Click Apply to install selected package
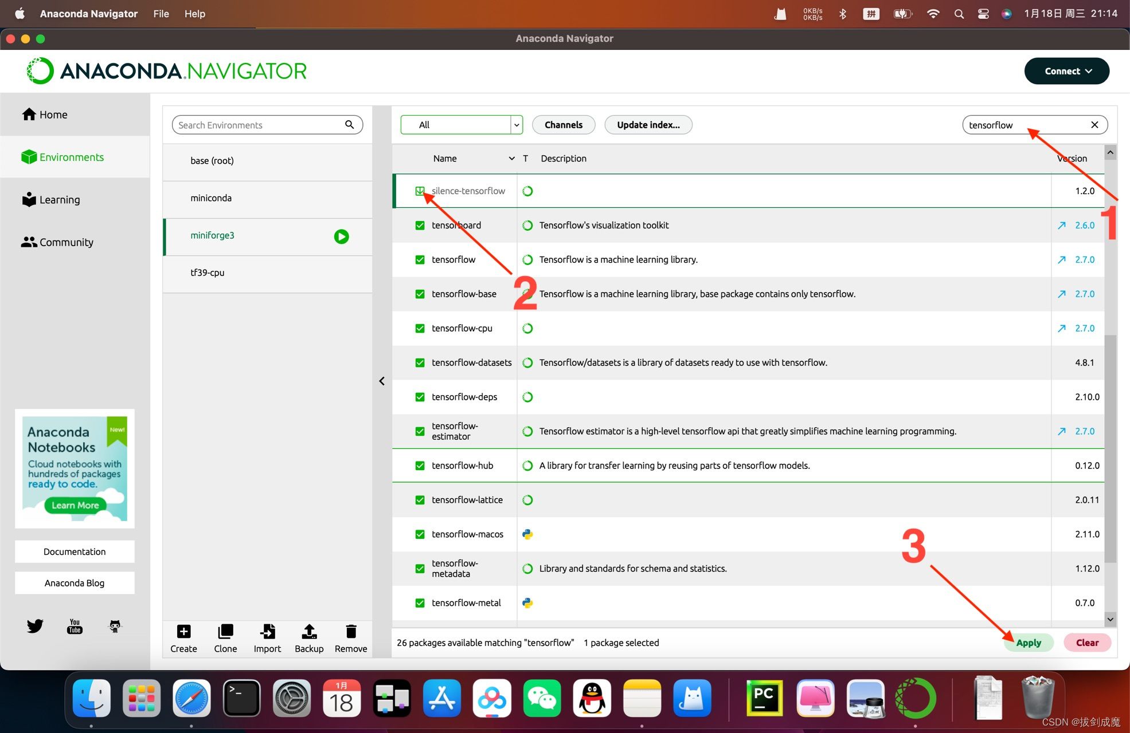Screen dimensions: 1130x733 (x=1029, y=643)
